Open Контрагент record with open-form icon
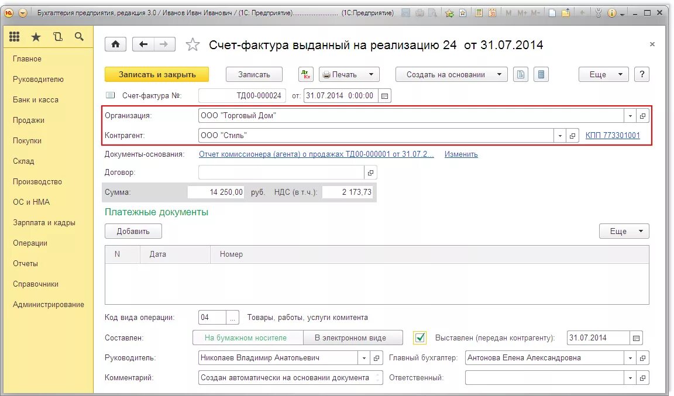The width and height of the screenshot is (674, 396). point(572,136)
